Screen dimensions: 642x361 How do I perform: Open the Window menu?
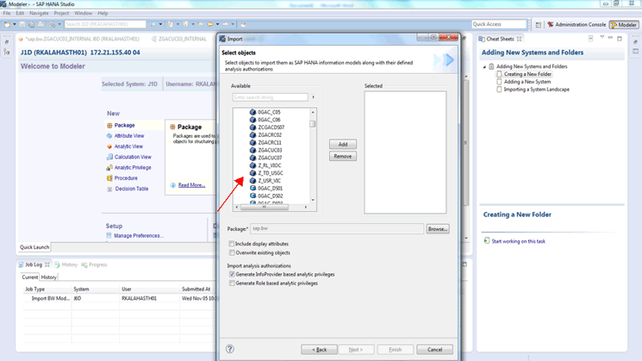click(x=83, y=13)
